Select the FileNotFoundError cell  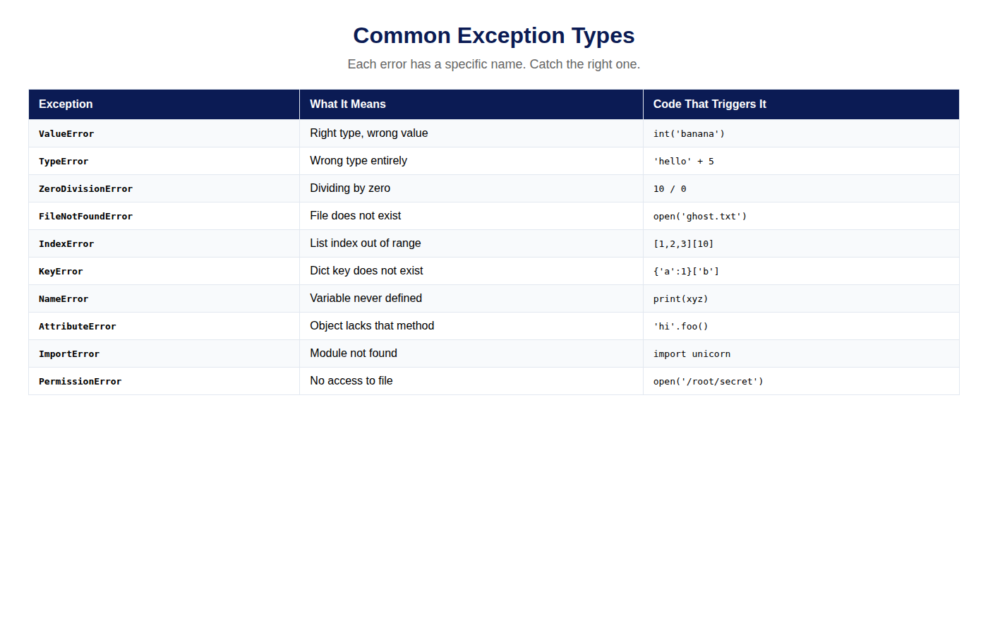85,217
